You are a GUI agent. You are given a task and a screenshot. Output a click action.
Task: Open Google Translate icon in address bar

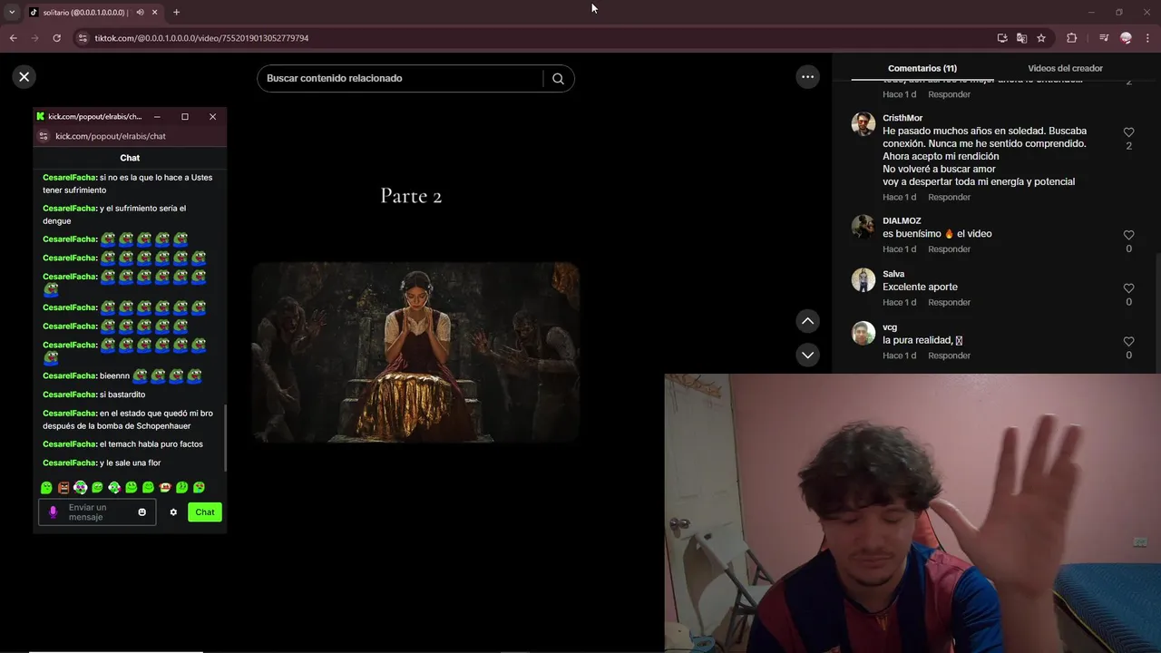tap(1021, 38)
